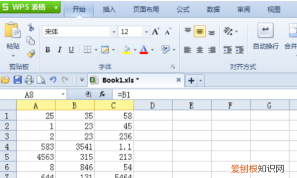Open the Name Box dropdown arrow

point(63,94)
